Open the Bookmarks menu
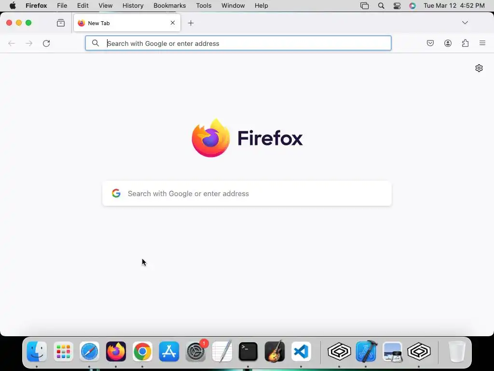This screenshot has height=371, width=494. click(x=169, y=6)
